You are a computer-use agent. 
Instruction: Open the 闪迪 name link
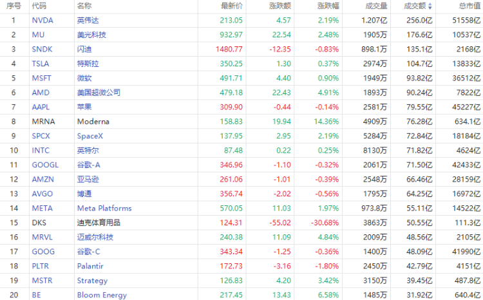pos(84,50)
